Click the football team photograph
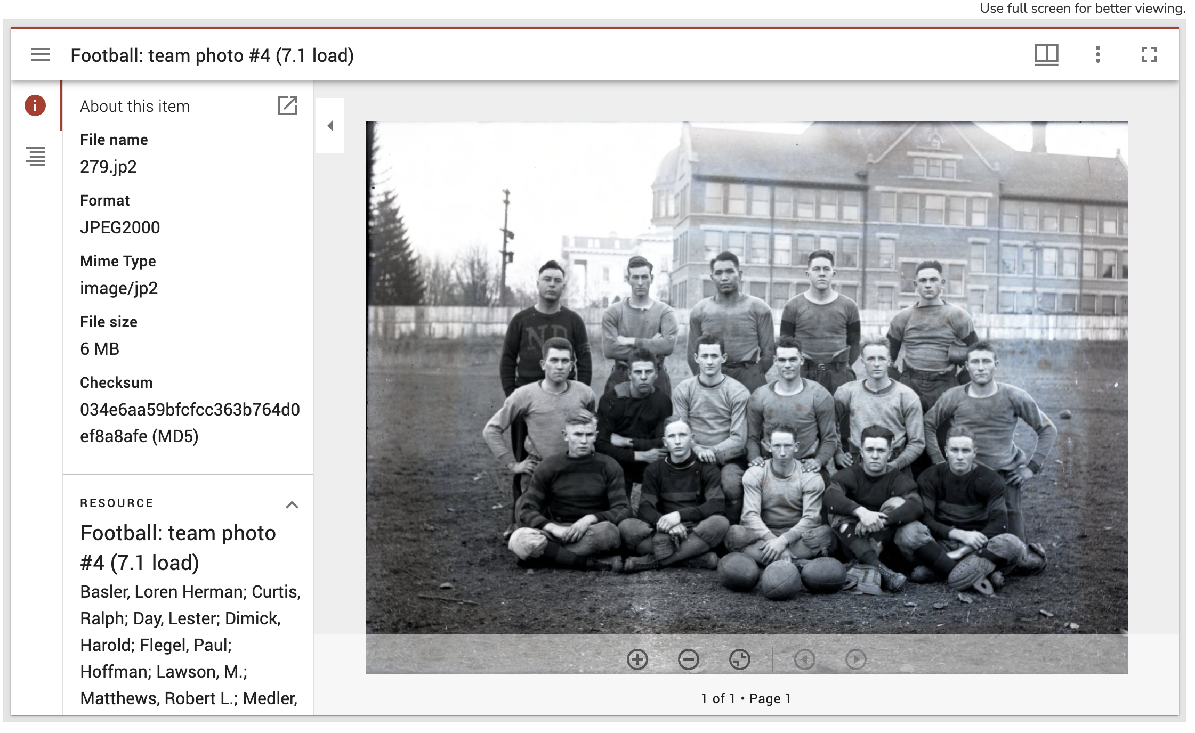Screen dimensions: 1195x733 tap(746, 373)
